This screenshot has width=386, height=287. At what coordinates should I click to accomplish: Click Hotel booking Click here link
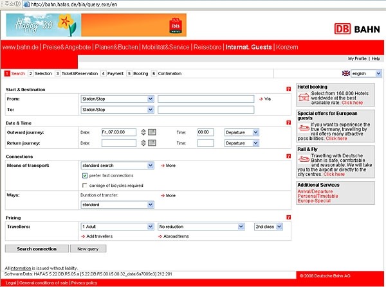click(353, 103)
